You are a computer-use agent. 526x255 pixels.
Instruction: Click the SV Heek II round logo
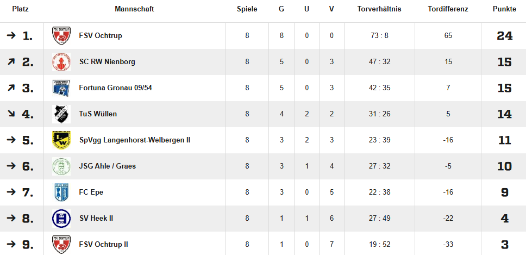tap(61, 219)
